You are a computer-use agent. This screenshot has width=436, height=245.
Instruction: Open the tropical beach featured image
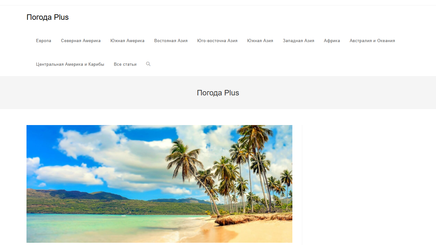click(x=159, y=184)
